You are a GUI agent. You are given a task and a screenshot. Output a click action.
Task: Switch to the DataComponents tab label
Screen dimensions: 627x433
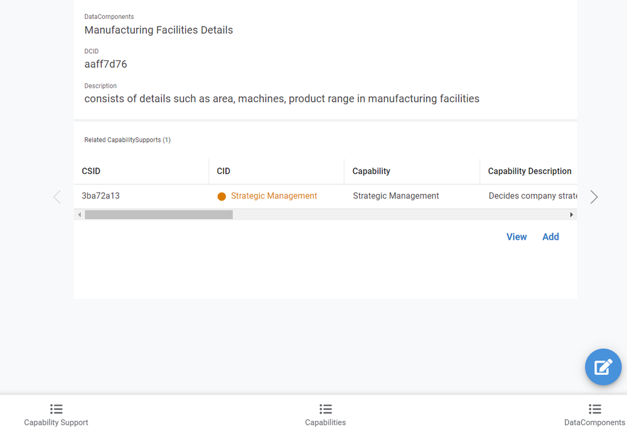pyautogui.click(x=594, y=422)
